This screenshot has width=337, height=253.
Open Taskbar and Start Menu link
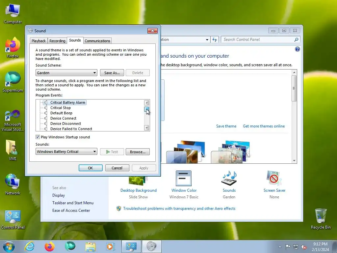pos(73,203)
